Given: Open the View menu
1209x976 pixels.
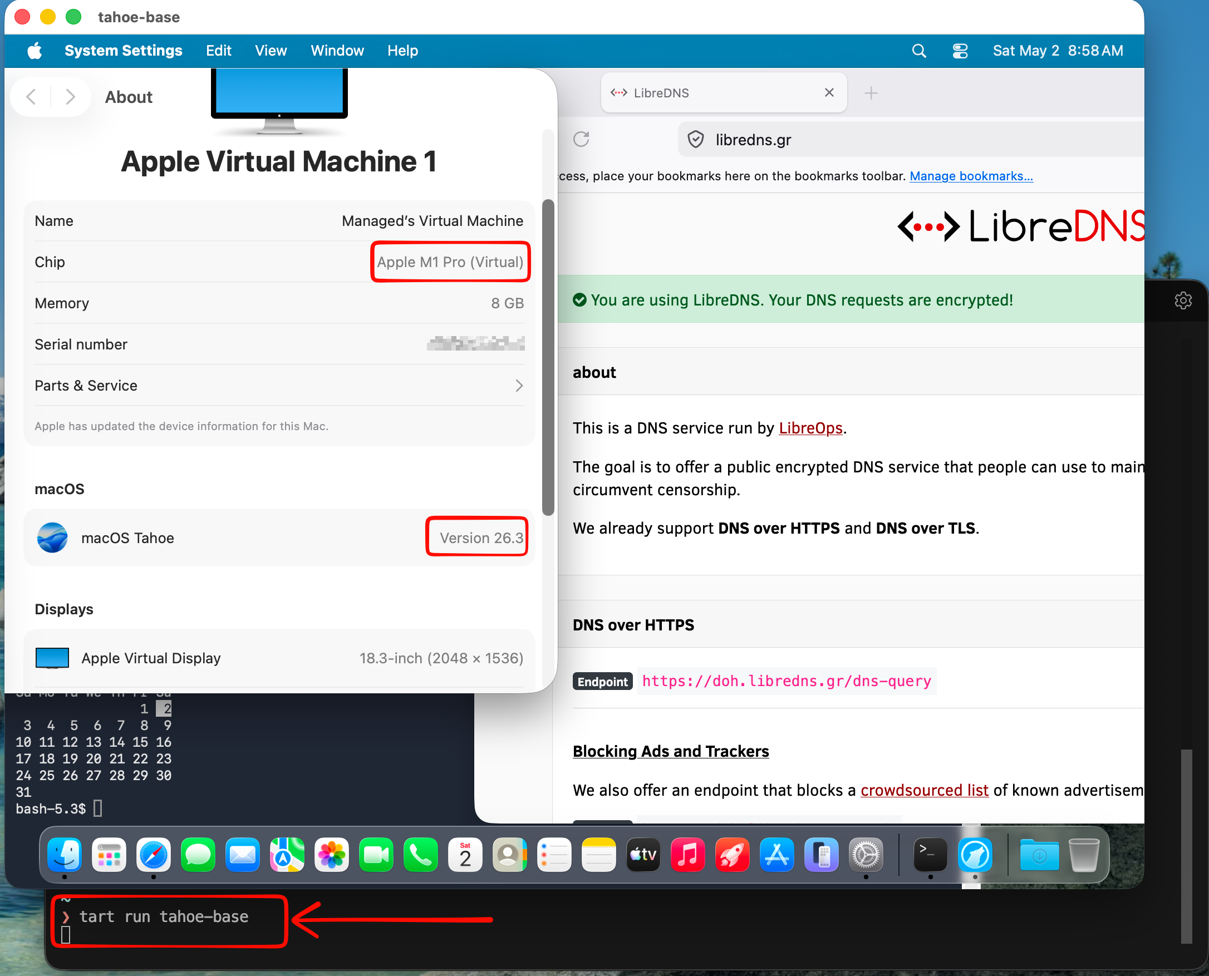Looking at the screenshot, I should pos(271,51).
